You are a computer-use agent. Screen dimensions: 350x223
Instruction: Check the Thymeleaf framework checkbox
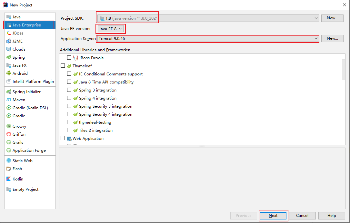pyautogui.click(x=63, y=65)
